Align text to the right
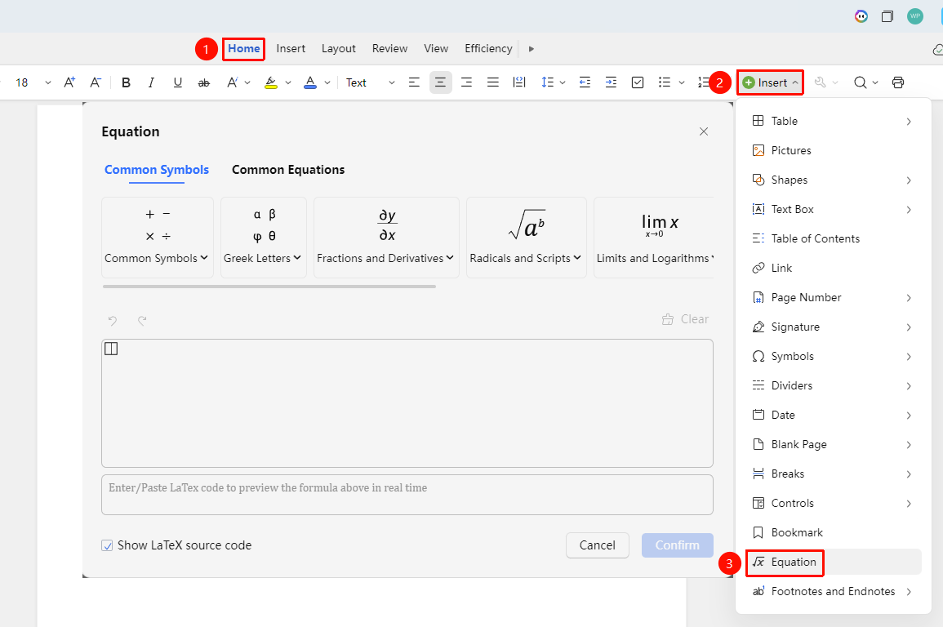The image size is (943, 627). (467, 82)
